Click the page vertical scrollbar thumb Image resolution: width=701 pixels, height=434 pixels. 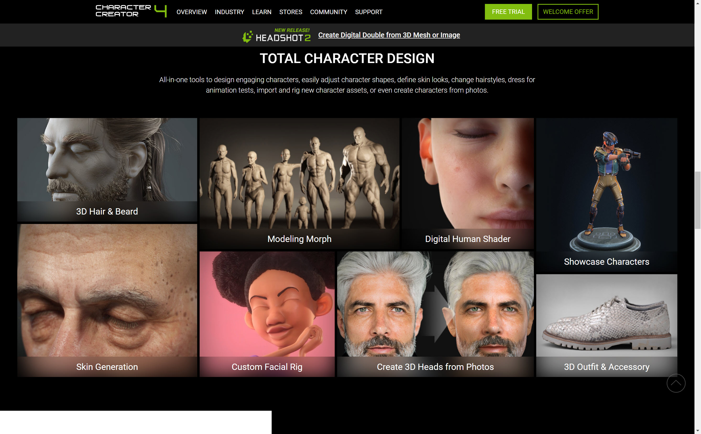(x=698, y=200)
